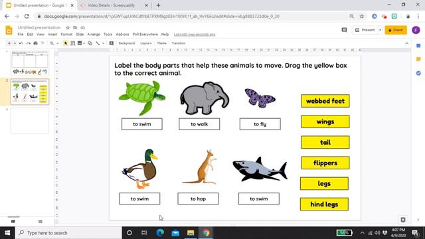
Task: Open the Google Calendar side panel icon
Action: (418, 46)
